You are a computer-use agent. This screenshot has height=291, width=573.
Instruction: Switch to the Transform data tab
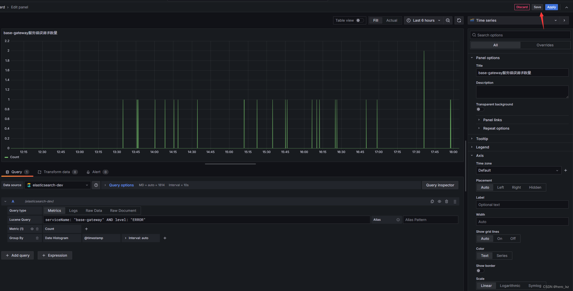57,172
